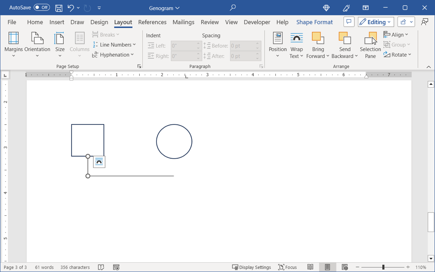
Task: Click the zoom slider handle
Action: pyautogui.click(x=383, y=267)
